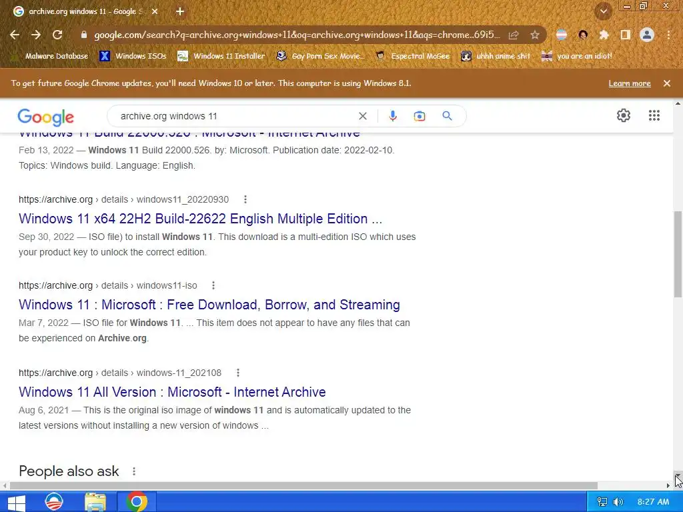Go forward with the forward arrow
The image size is (683, 512).
click(x=36, y=35)
